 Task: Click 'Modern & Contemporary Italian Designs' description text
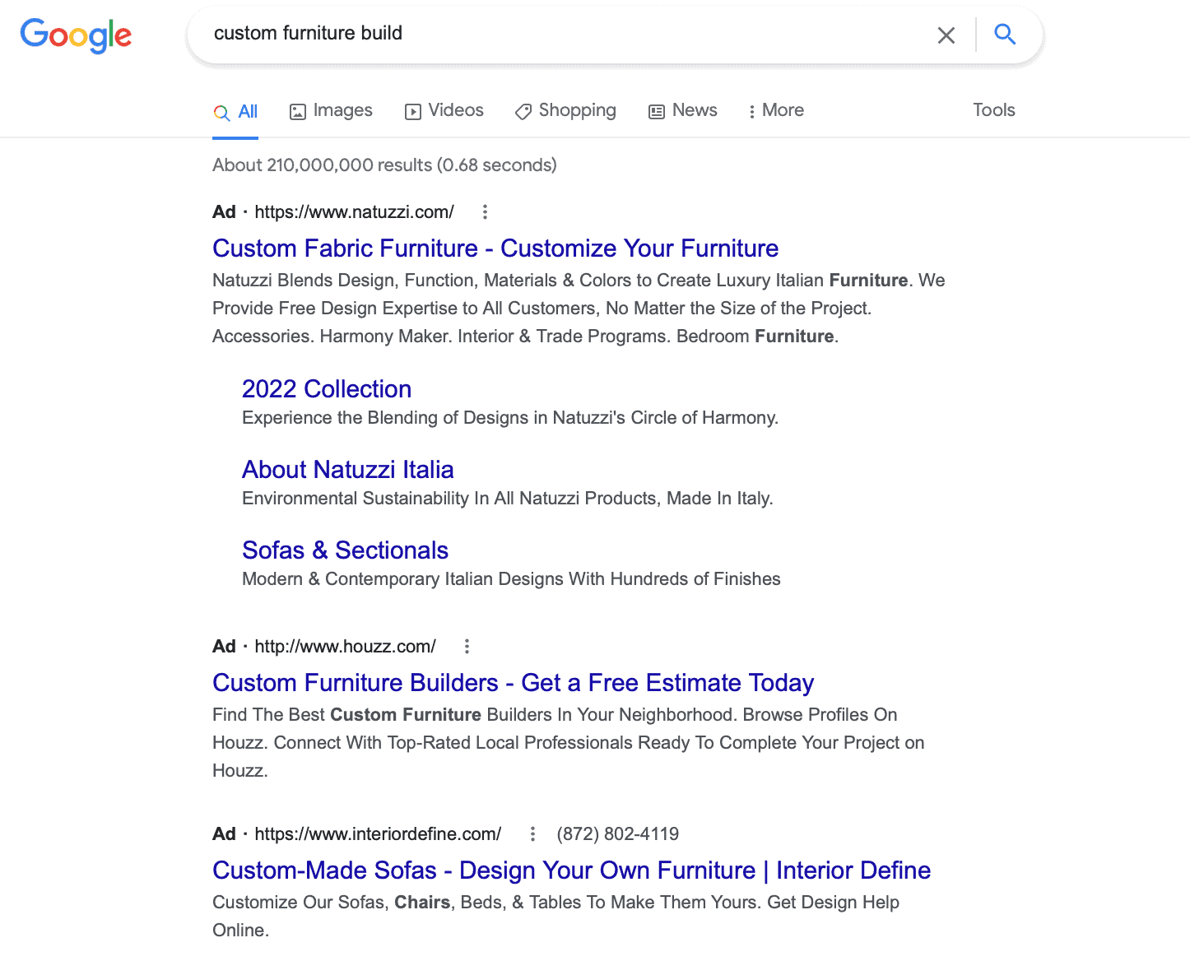point(511,579)
